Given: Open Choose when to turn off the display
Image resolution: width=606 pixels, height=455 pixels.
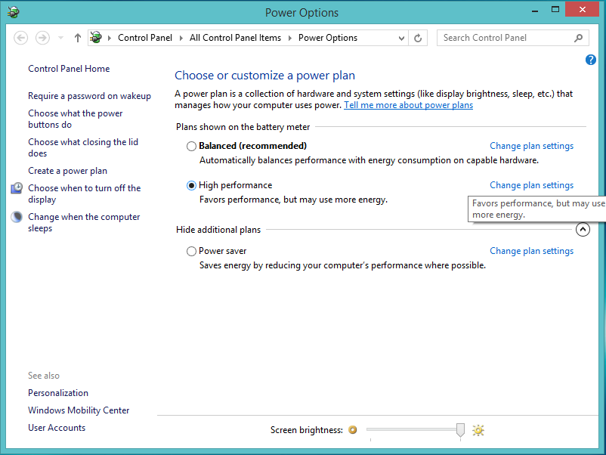Looking at the screenshot, I should click(85, 193).
